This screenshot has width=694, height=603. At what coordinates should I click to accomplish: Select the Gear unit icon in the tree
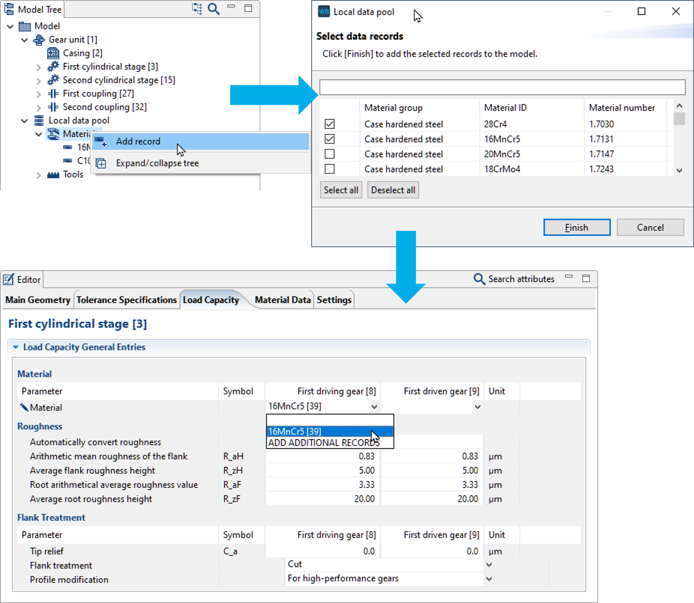coord(38,40)
